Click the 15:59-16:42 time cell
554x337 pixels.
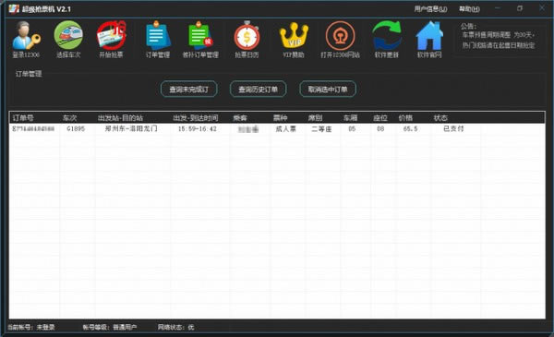(x=198, y=129)
